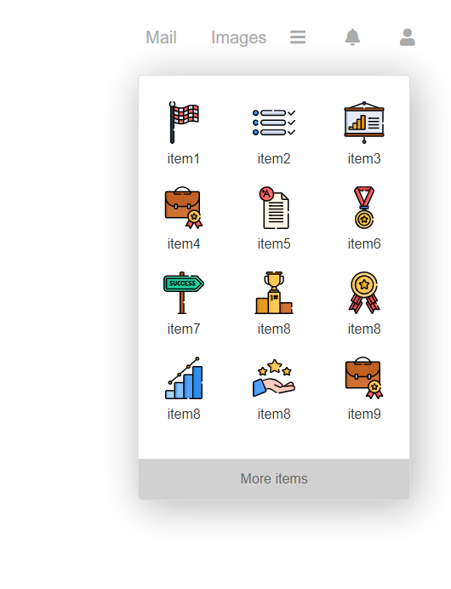Open the blue bar chart growth icon

tap(184, 378)
